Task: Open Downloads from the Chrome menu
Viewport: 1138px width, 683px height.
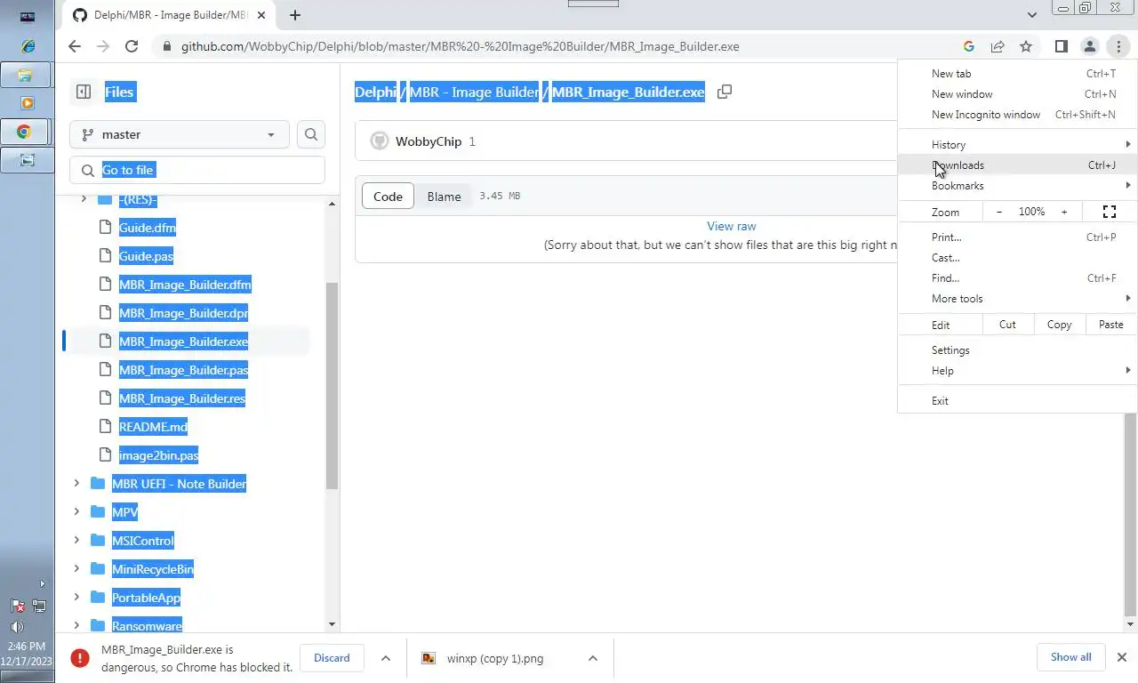Action: click(x=1017, y=165)
